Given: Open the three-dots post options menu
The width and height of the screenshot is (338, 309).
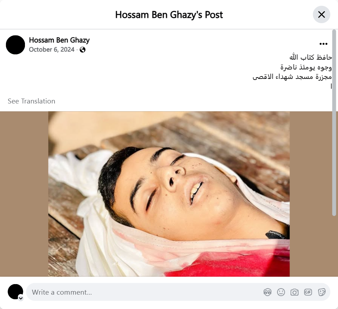Looking at the screenshot, I should click(323, 44).
